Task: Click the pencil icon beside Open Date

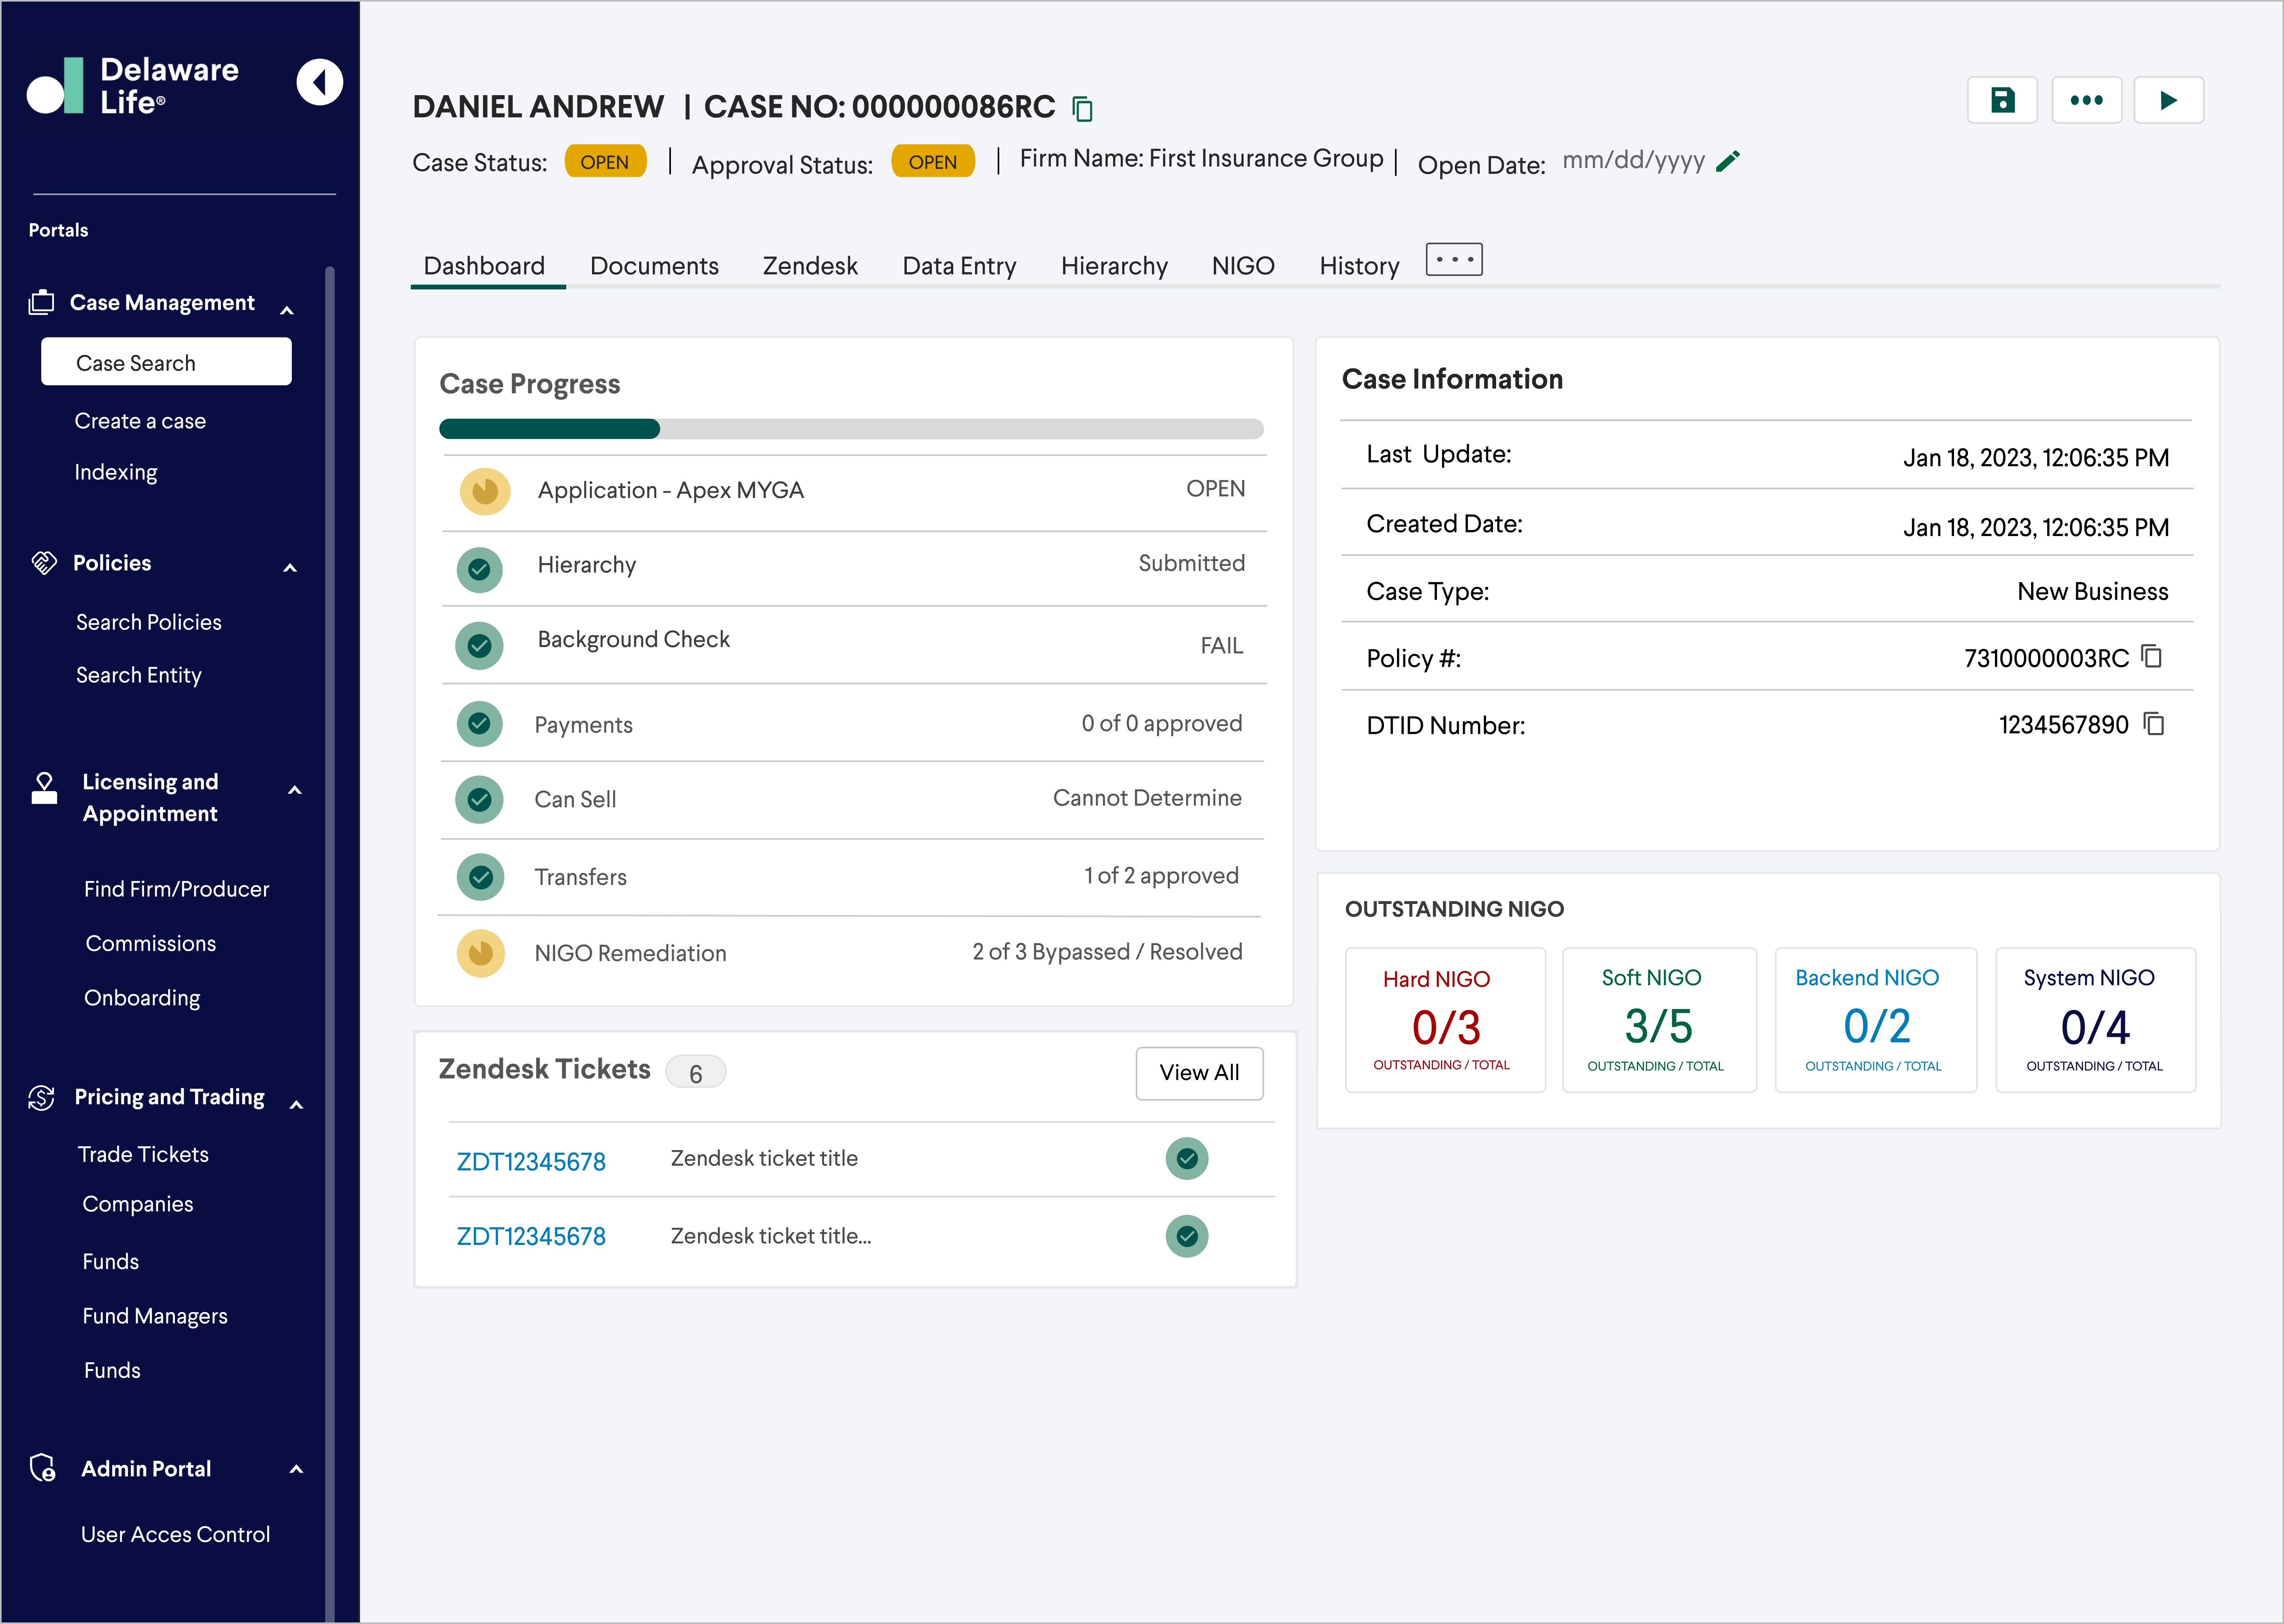Action: click(x=1728, y=161)
